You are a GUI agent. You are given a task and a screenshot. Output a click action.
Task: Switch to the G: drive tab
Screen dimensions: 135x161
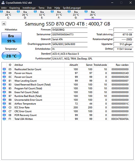(x=76, y=15)
